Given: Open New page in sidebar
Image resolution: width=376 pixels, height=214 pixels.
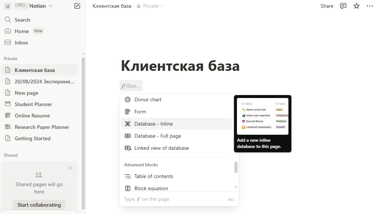Looking at the screenshot, I should (x=39, y=93).
